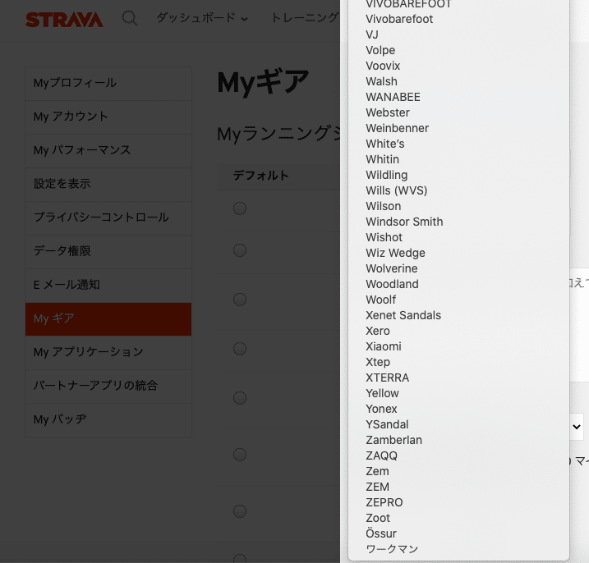Open My バッヂ page
Viewport: 589px width, 563px height.
coord(108,420)
